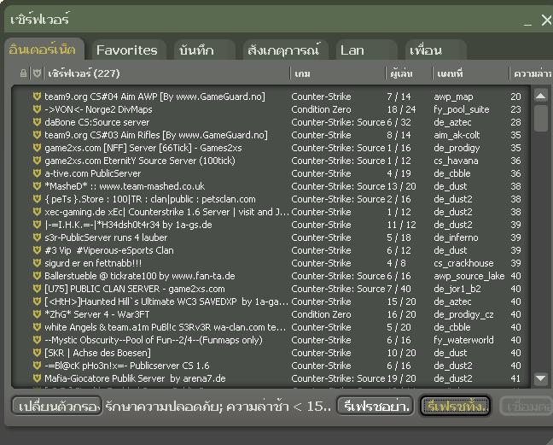553x445 pixels.
Task: Click map name 'fy_waterworld'
Action: (x=463, y=340)
